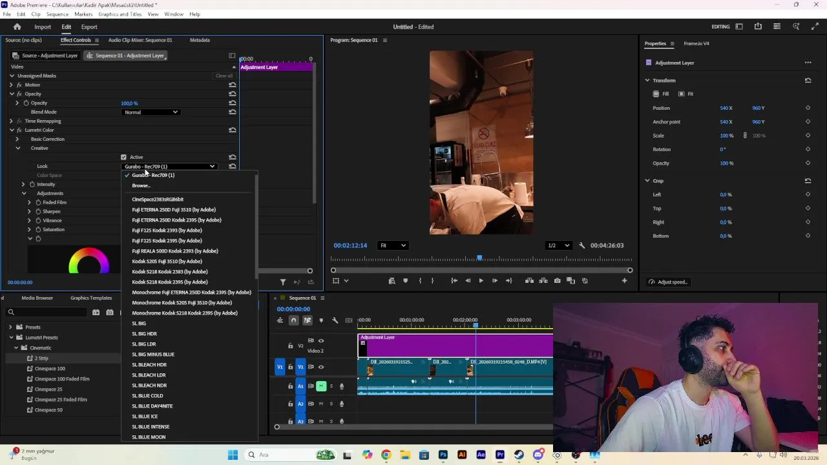The height and width of the screenshot is (465, 827).
Task: Mark In point in Program monitor
Action: [x=420, y=281]
